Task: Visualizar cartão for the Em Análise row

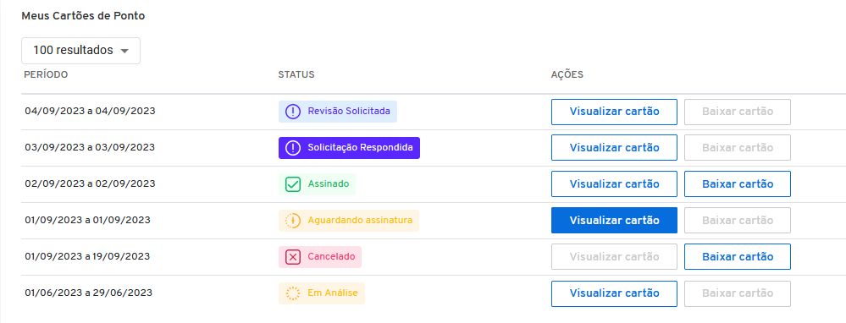Action: click(614, 293)
